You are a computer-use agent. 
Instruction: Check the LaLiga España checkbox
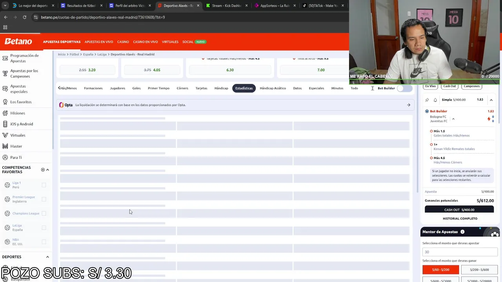click(x=44, y=228)
